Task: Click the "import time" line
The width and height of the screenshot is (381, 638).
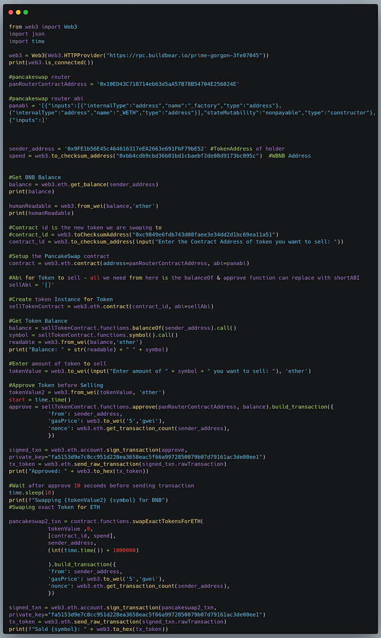Action: pos(27,41)
